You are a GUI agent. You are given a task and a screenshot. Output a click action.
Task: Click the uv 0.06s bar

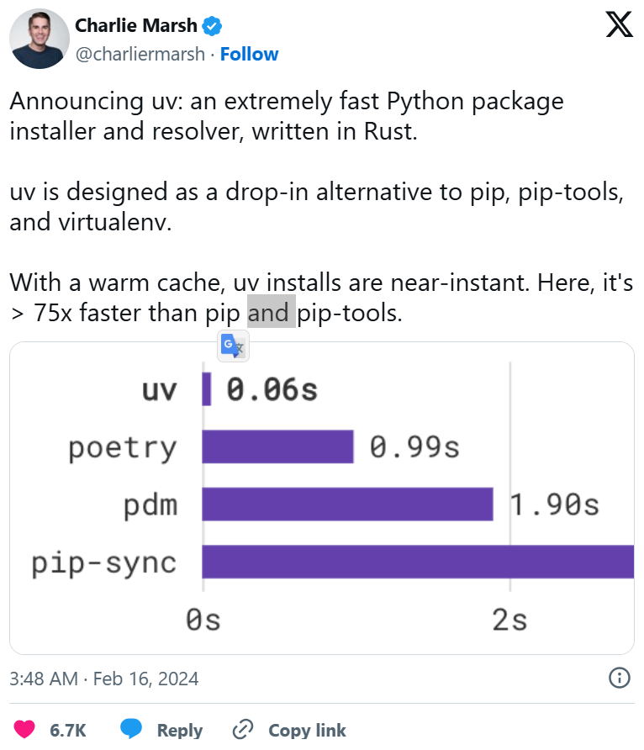click(x=207, y=389)
